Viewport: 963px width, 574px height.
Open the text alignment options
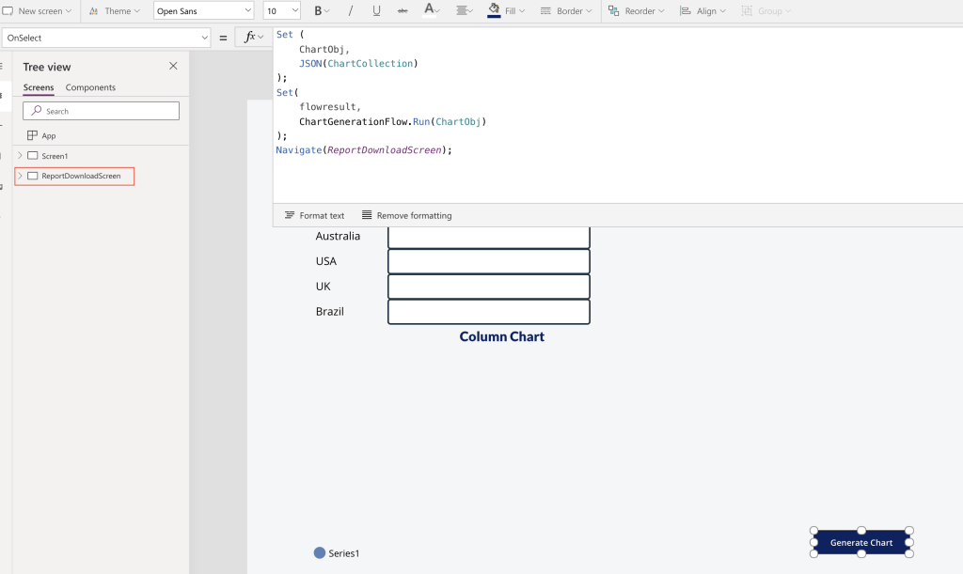tap(465, 11)
